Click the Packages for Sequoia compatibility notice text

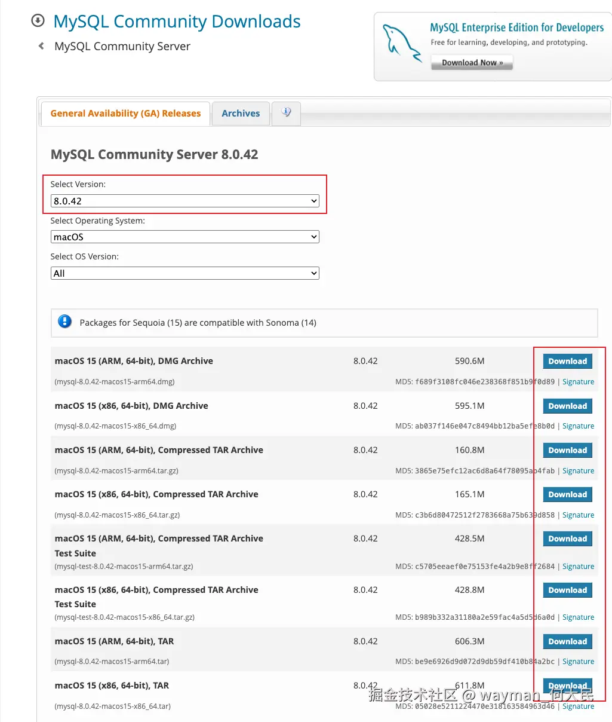[x=198, y=323]
